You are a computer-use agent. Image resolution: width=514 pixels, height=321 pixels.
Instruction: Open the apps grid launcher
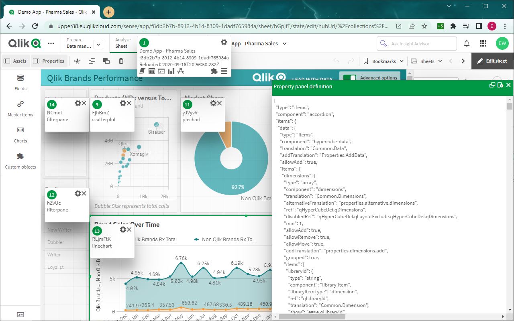click(483, 43)
